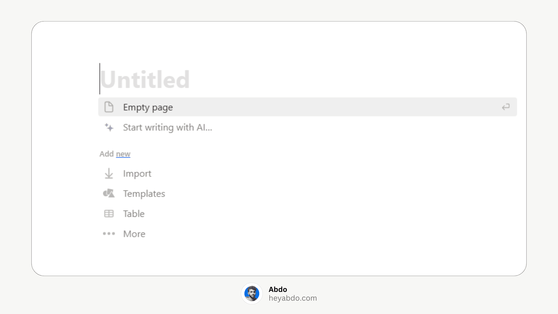Click Abdo's profile avatar
Screen dimensions: 558x314
point(252,293)
